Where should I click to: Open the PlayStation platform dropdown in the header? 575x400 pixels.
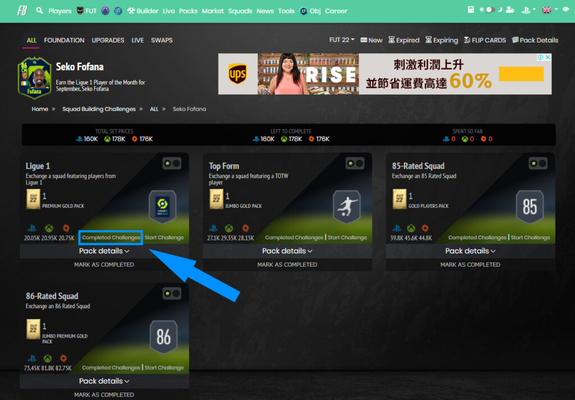528,10
